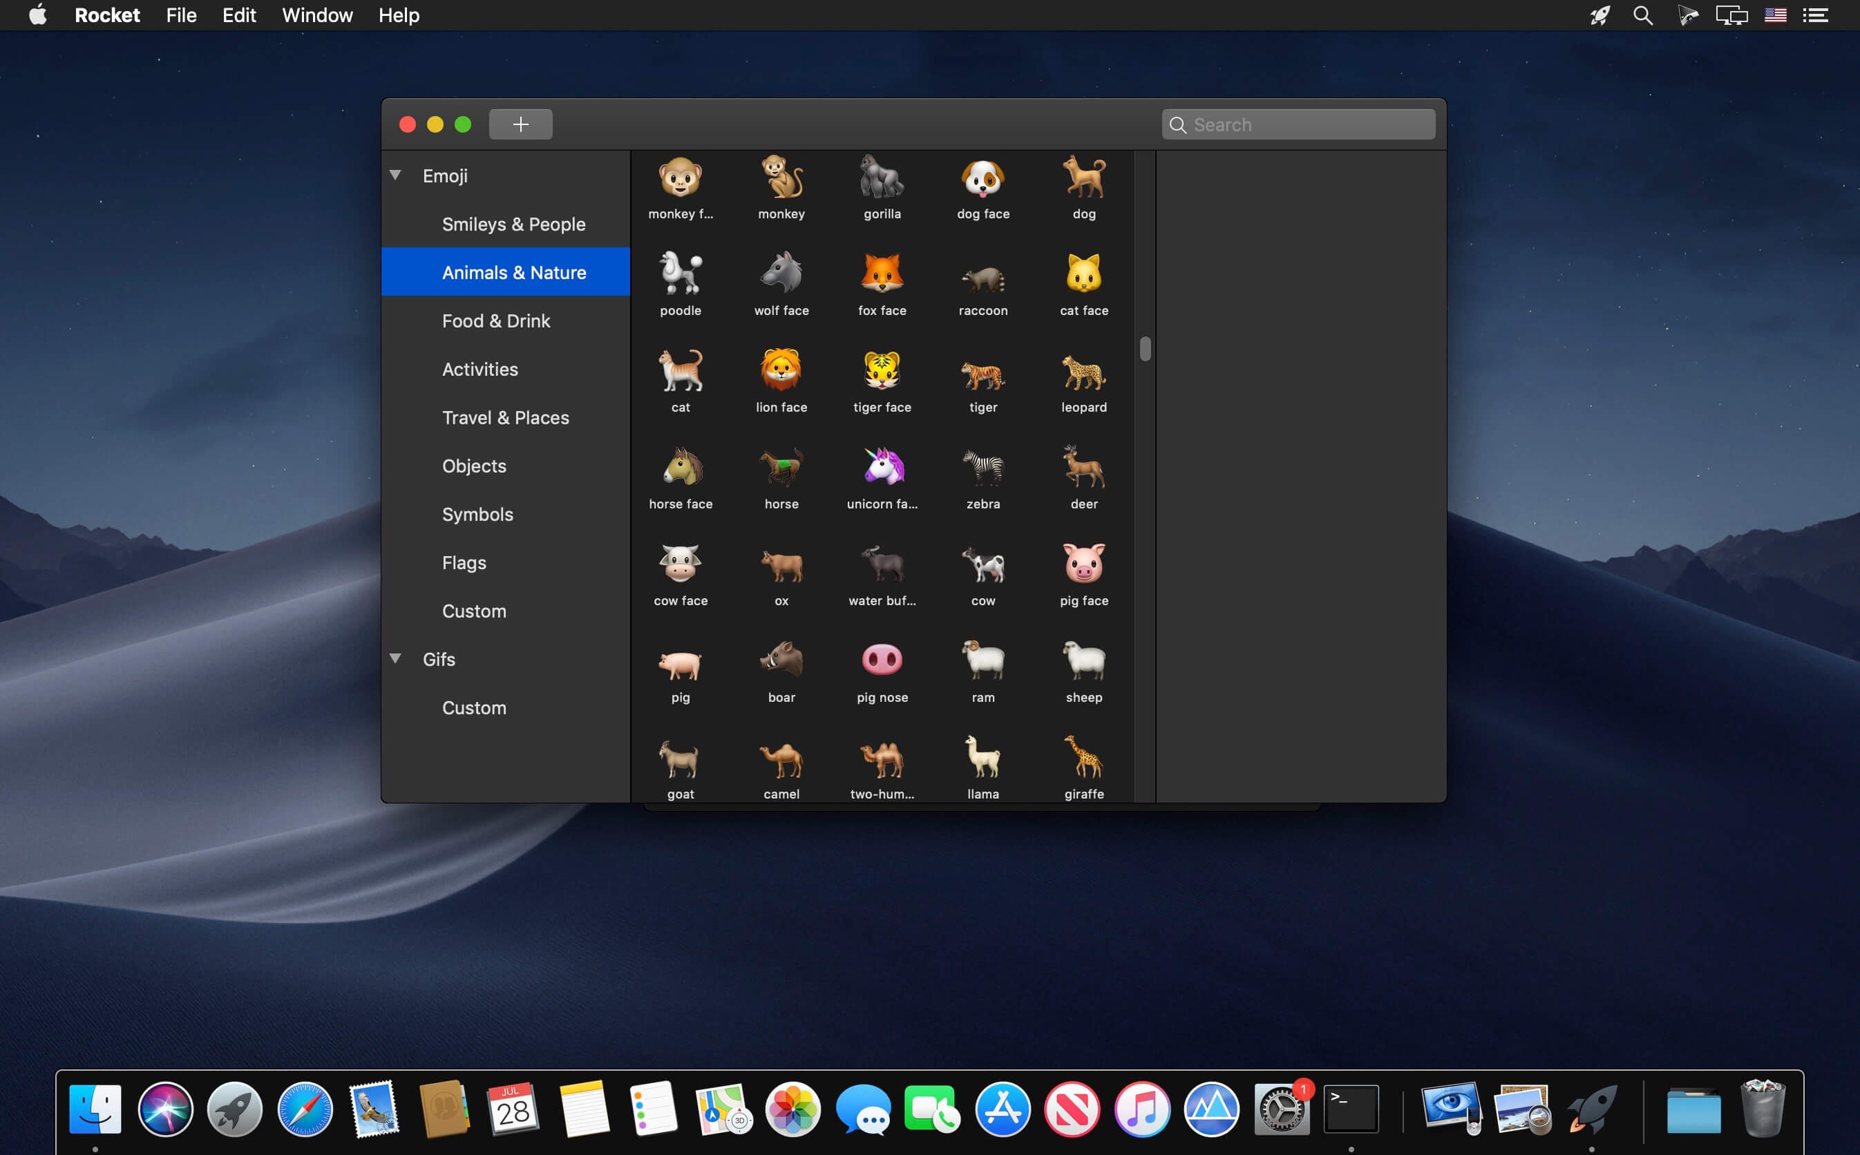Open Custom under Gifs
Screen dimensions: 1860x1155
473,707
